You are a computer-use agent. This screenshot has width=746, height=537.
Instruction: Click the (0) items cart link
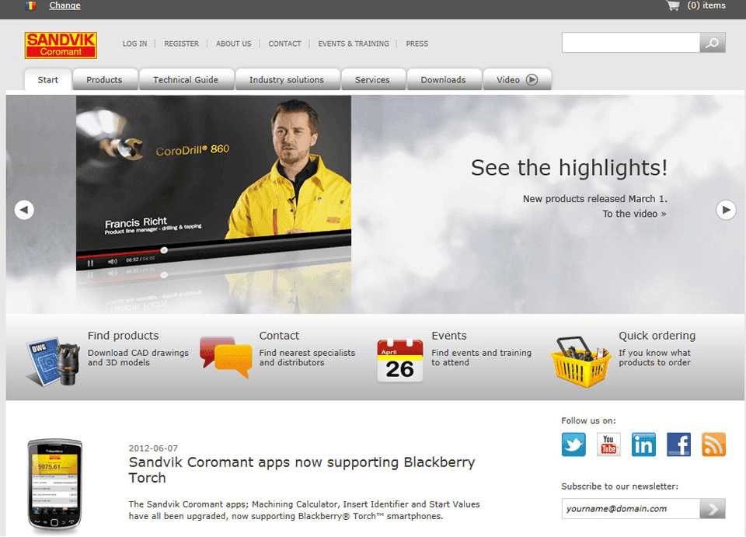706,5
